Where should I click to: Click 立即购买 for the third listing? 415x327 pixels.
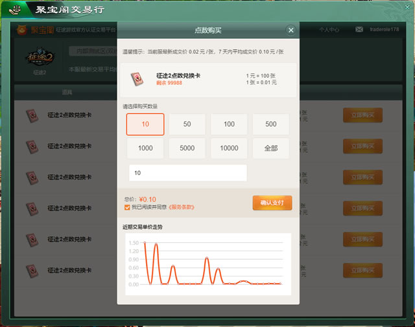pos(362,177)
